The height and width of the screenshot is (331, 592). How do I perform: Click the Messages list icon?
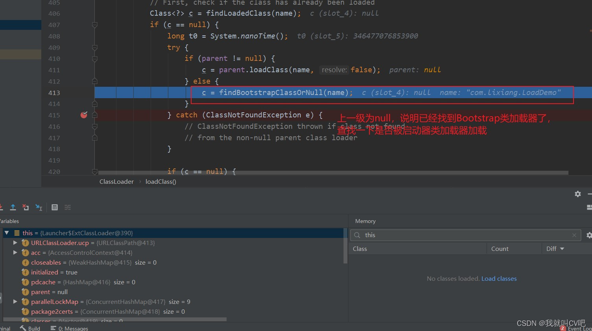53,328
